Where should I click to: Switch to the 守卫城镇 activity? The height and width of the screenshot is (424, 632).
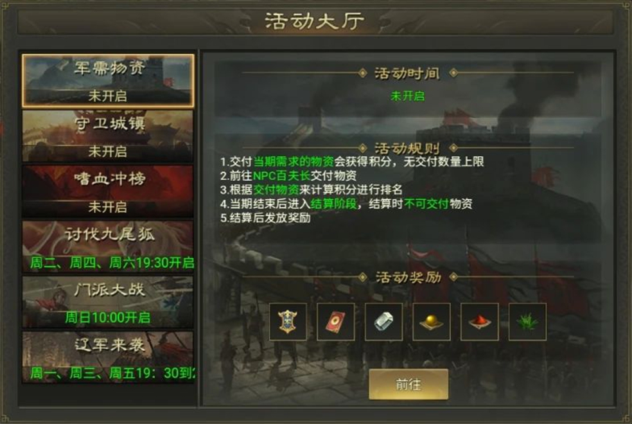(108, 136)
